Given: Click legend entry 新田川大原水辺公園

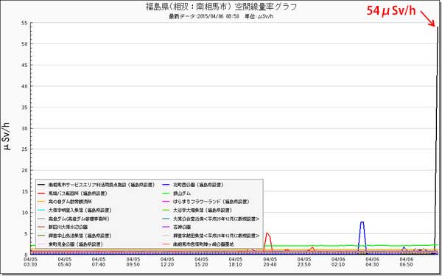Looking at the screenshot, I should 68,227.
